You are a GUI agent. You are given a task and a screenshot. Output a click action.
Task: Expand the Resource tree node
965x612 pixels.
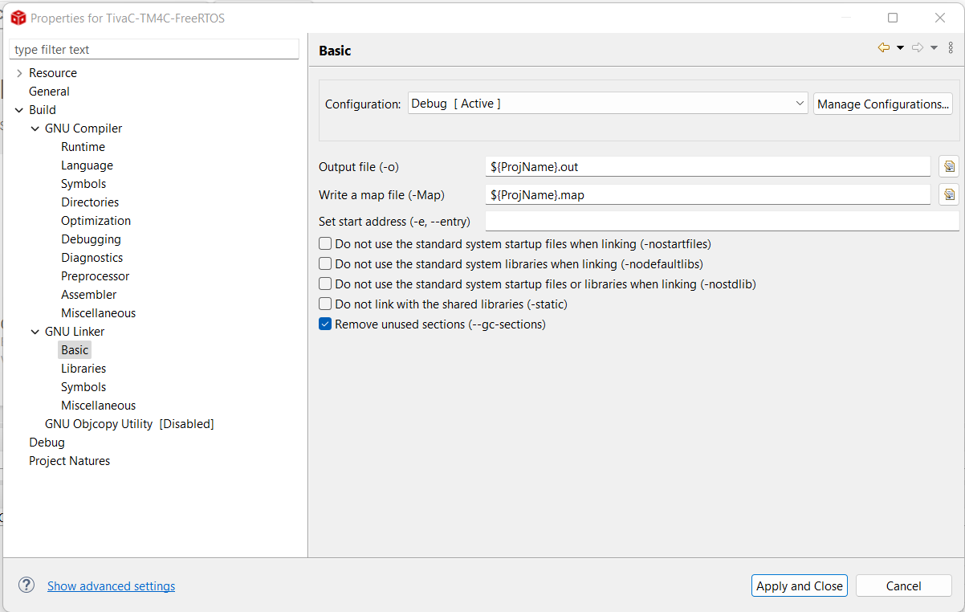tap(19, 73)
